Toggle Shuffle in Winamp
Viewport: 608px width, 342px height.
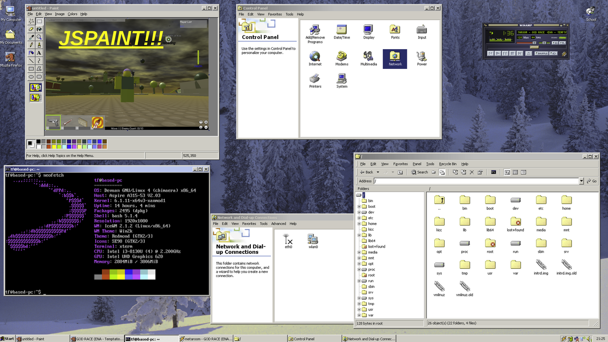[x=541, y=53]
